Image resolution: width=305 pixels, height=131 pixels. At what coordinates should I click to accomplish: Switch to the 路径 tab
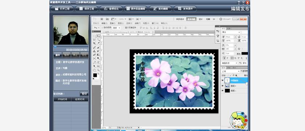tap(235, 68)
